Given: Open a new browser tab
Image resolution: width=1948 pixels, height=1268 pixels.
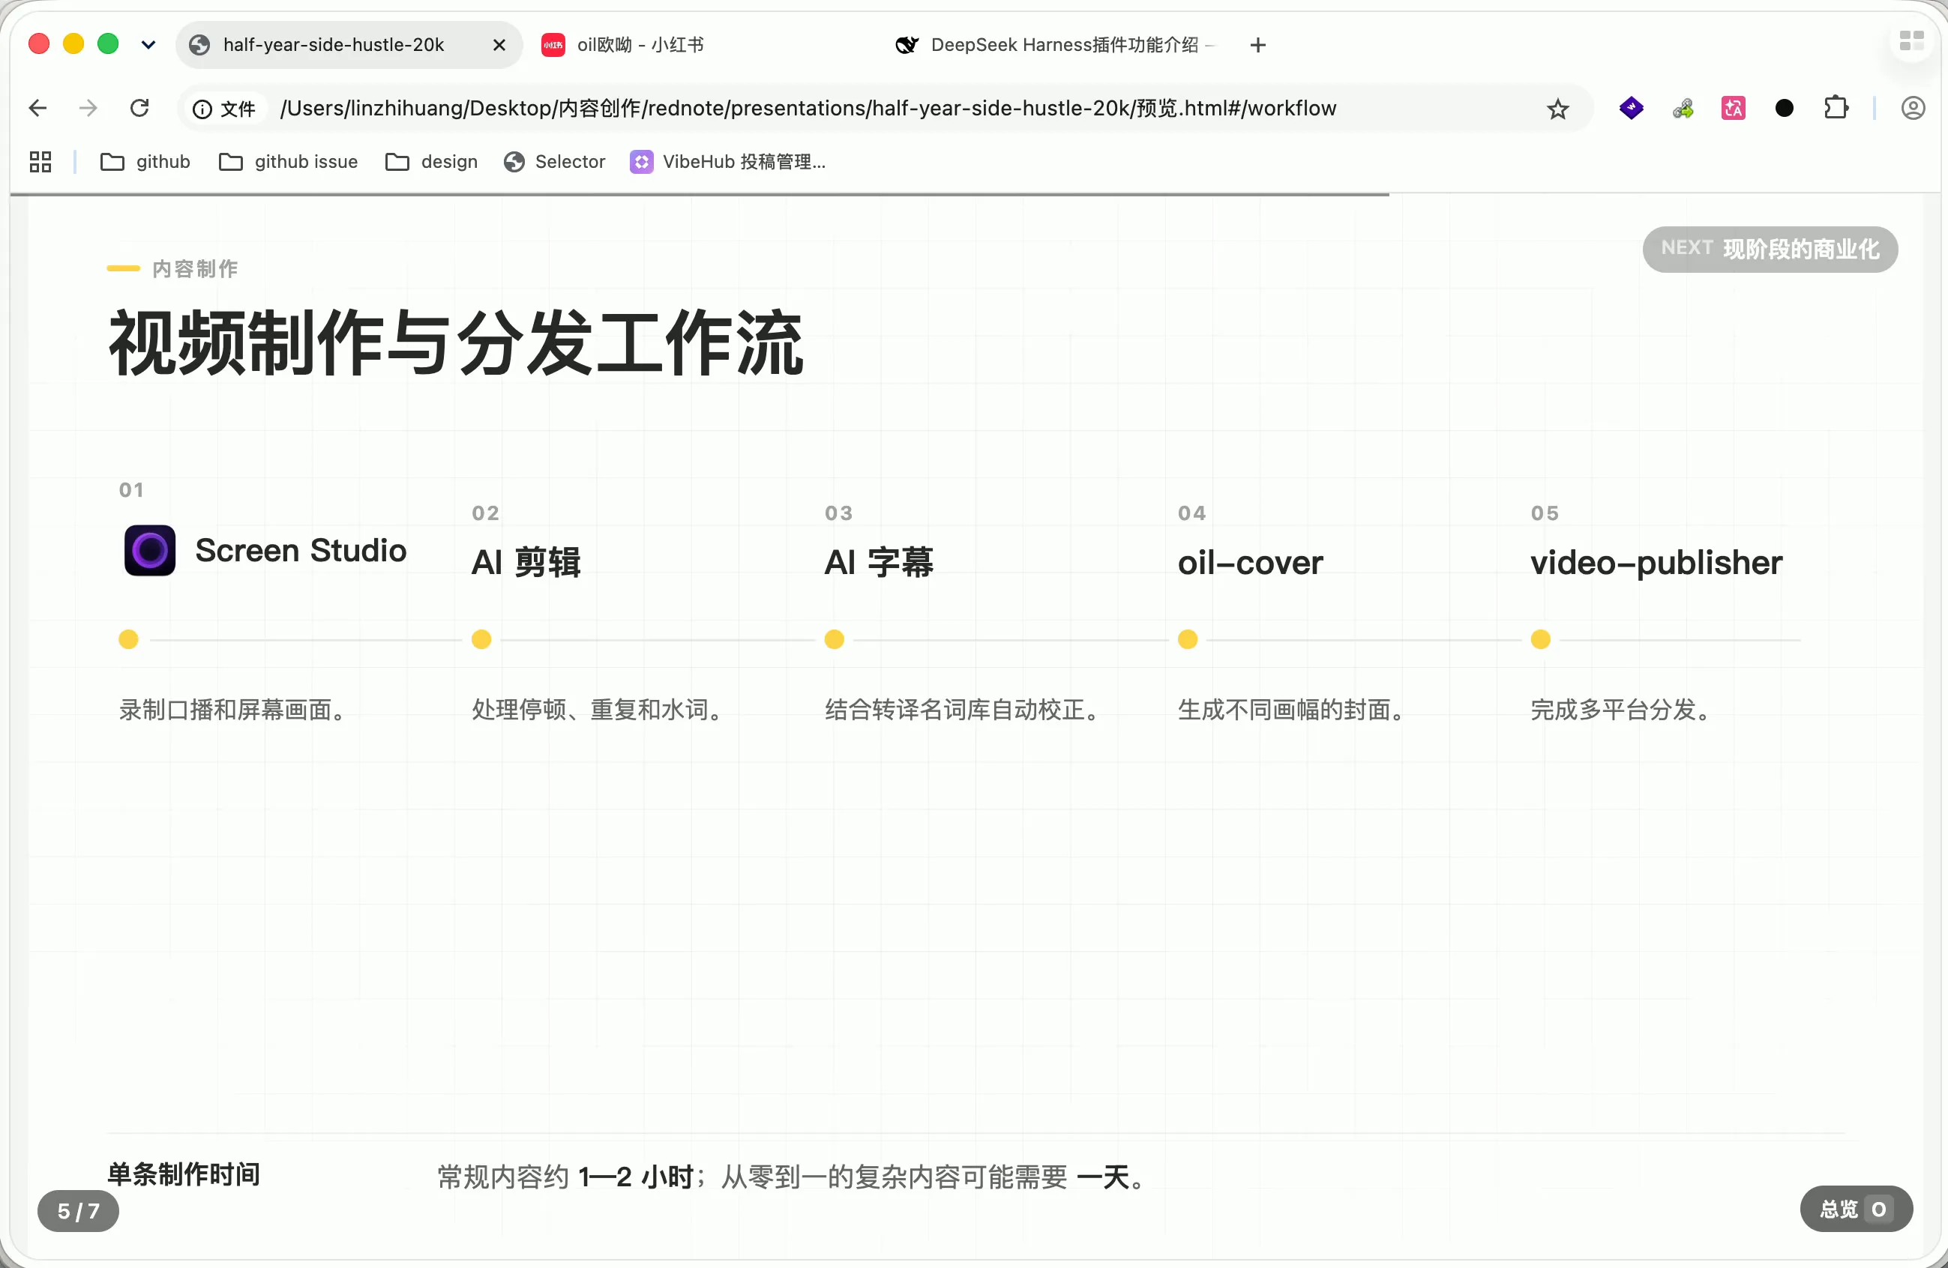Looking at the screenshot, I should 1258,45.
